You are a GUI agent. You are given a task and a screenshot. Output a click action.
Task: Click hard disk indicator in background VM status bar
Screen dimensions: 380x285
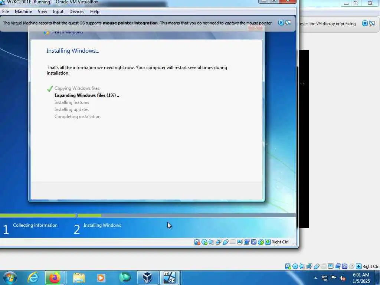pos(288,266)
